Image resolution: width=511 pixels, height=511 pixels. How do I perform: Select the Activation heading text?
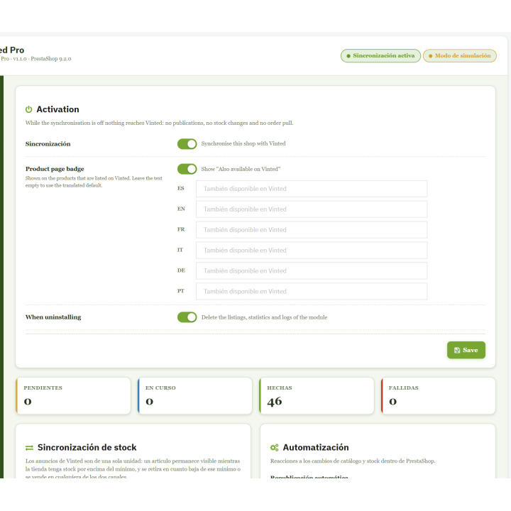[57, 109]
